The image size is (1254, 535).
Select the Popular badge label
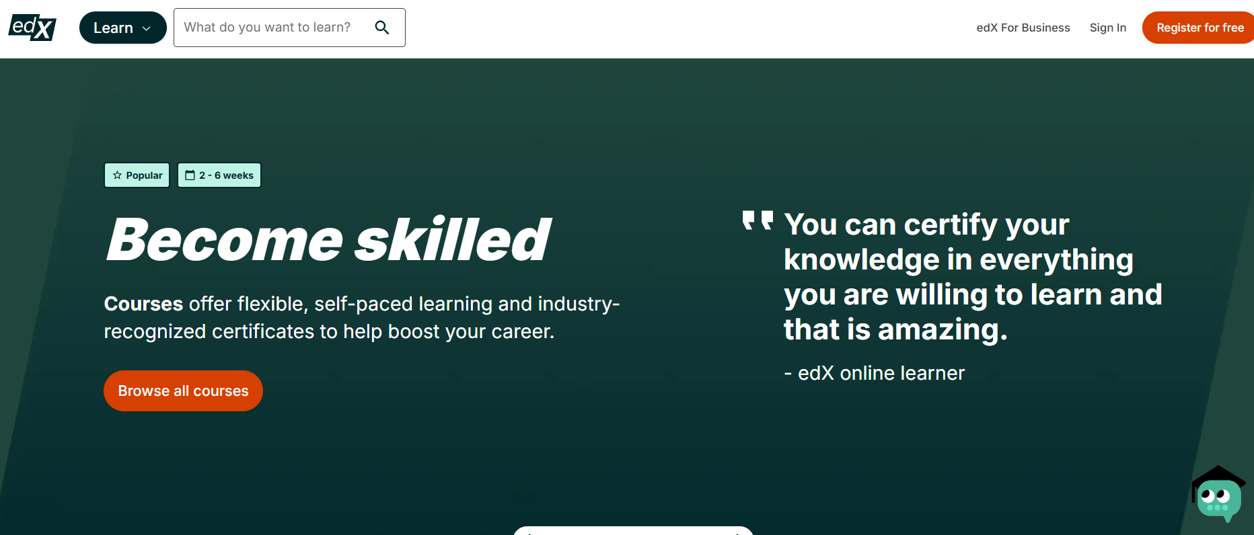[x=144, y=175]
